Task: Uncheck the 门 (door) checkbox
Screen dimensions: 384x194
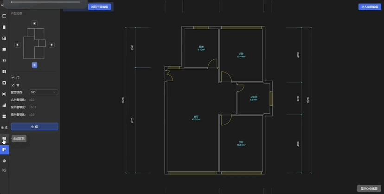Action: pos(13,78)
